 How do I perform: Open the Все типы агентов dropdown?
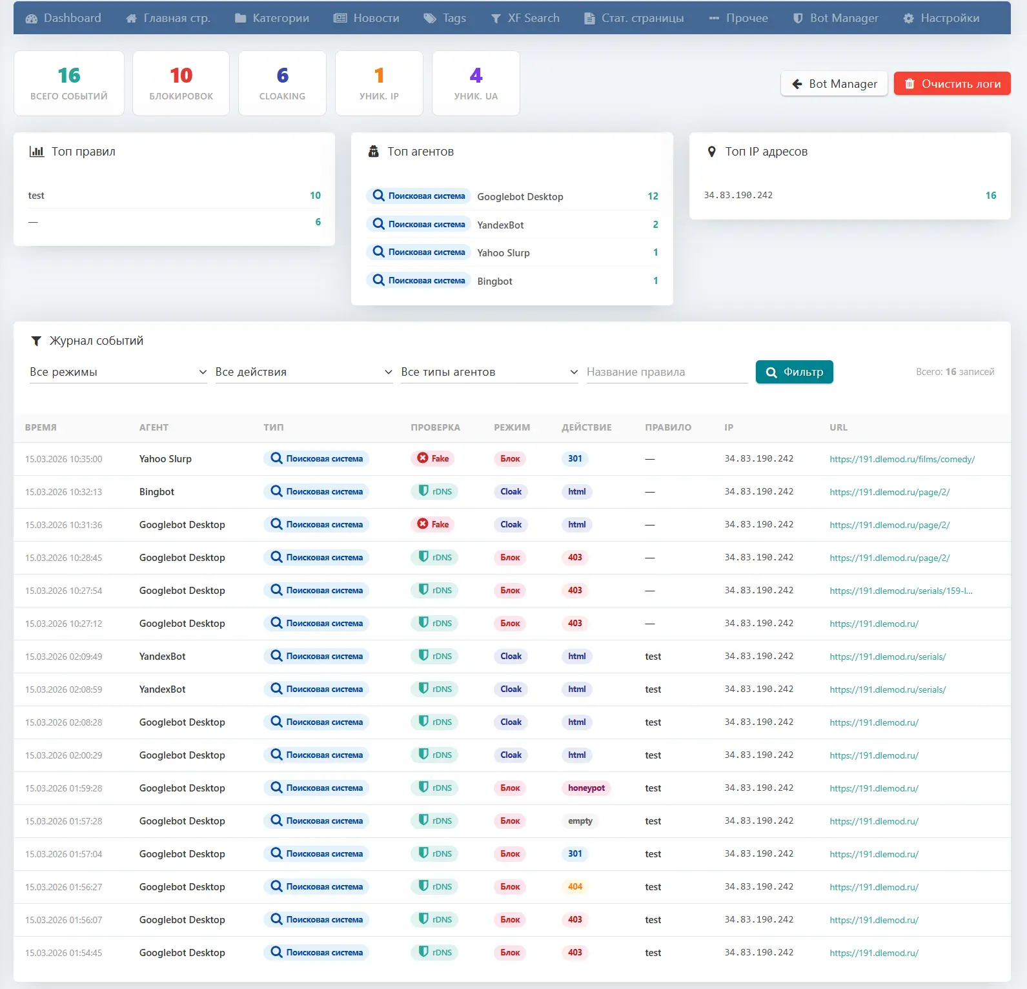tap(489, 372)
